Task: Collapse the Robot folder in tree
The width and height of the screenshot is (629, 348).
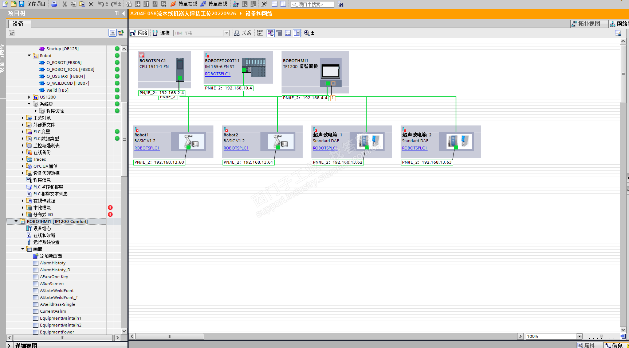Action: coord(29,56)
